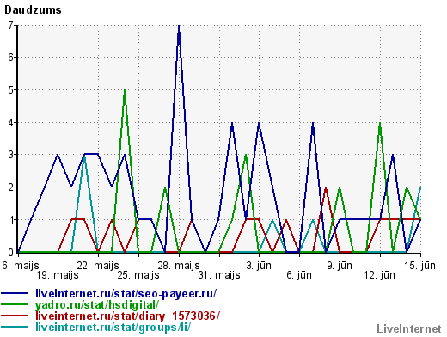Screen dimensions: 447x337
Task: Click the teal legend line swatch
Action: (15, 327)
